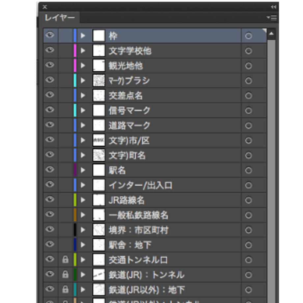Click the blue color bar of 枠 layer
The image size is (303, 303).
75,36
